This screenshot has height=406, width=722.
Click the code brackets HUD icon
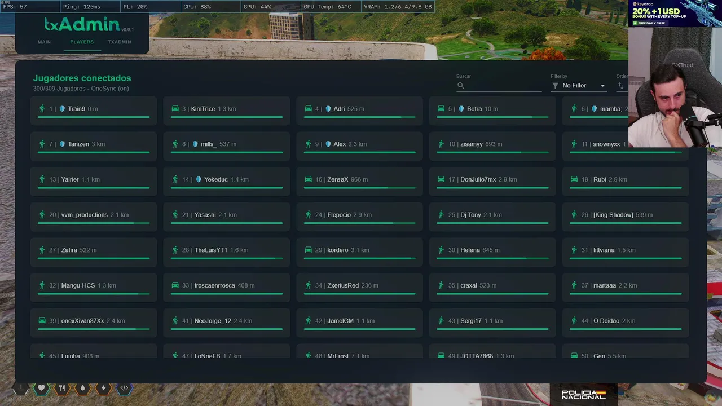coord(125,388)
